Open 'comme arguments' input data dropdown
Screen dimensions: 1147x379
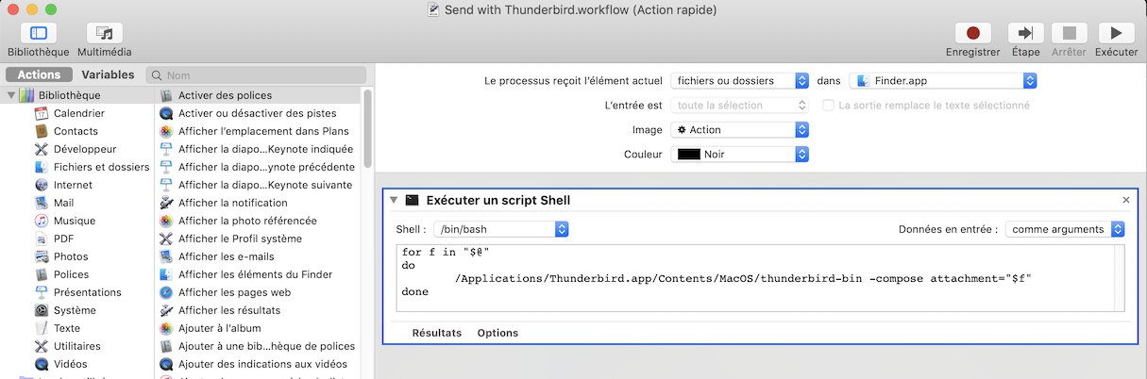click(x=1064, y=229)
